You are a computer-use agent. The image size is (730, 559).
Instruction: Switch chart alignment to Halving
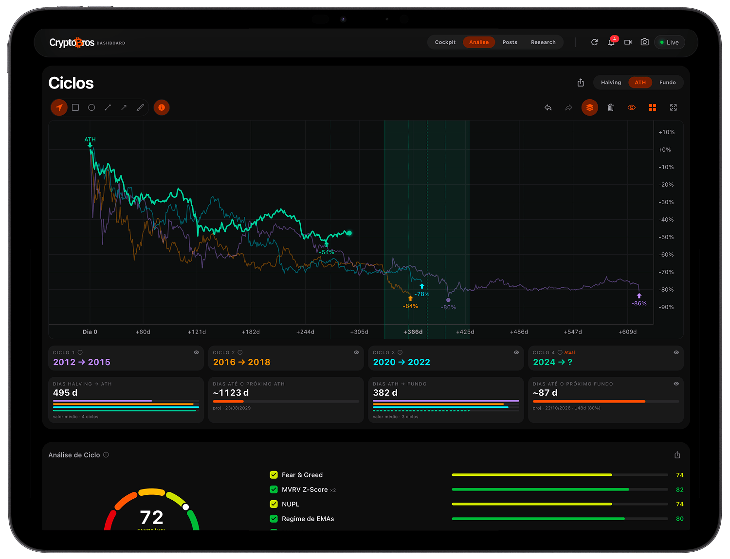(x=611, y=83)
